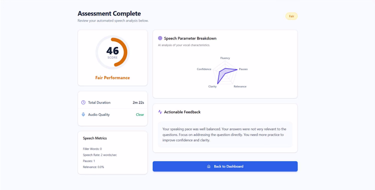Click the clock icon beside Total Duration

[83, 102]
